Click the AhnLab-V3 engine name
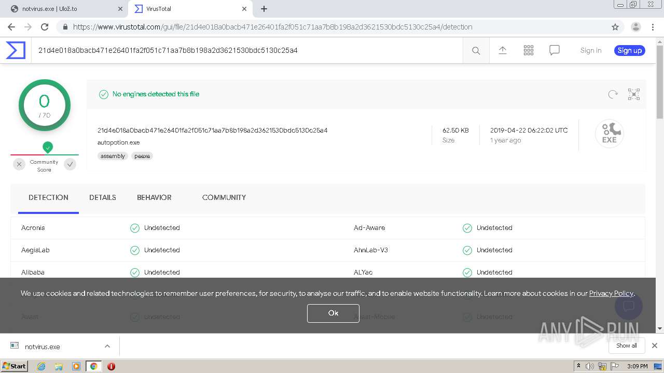The width and height of the screenshot is (664, 373). (371, 250)
